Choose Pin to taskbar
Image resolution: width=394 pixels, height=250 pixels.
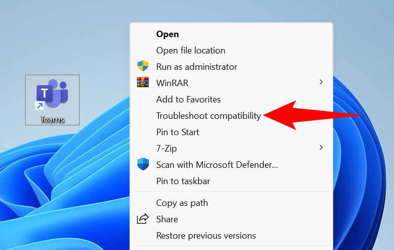point(183,181)
